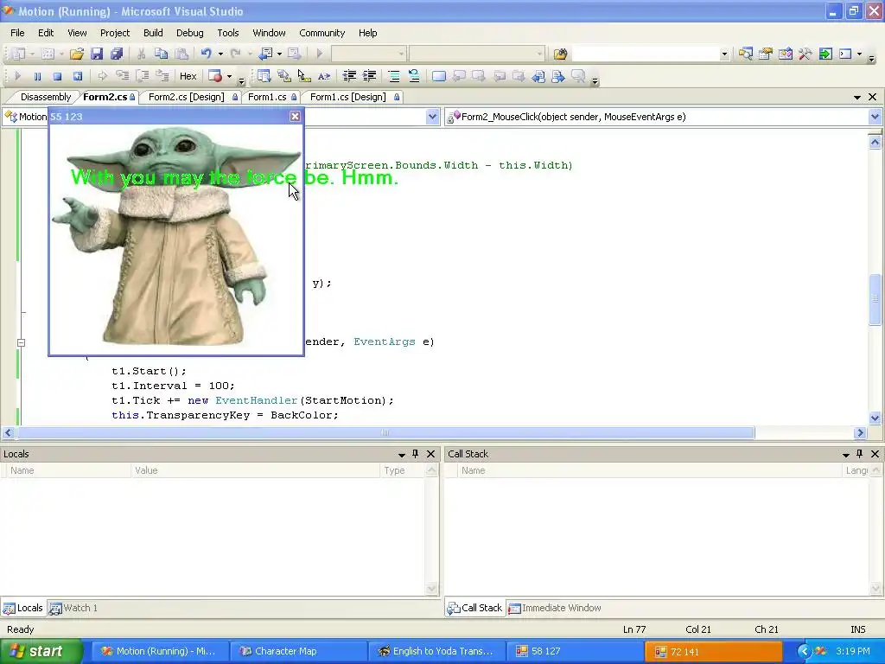This screenshot has height=664, width=885.
Task: Switch to the Watch 1 tab
Action: (74, 608)
